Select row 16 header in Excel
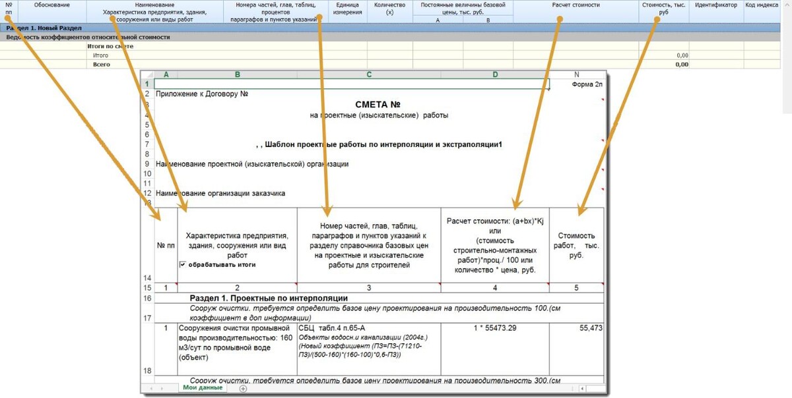This screenshot has height=398, width=792. 147,298
